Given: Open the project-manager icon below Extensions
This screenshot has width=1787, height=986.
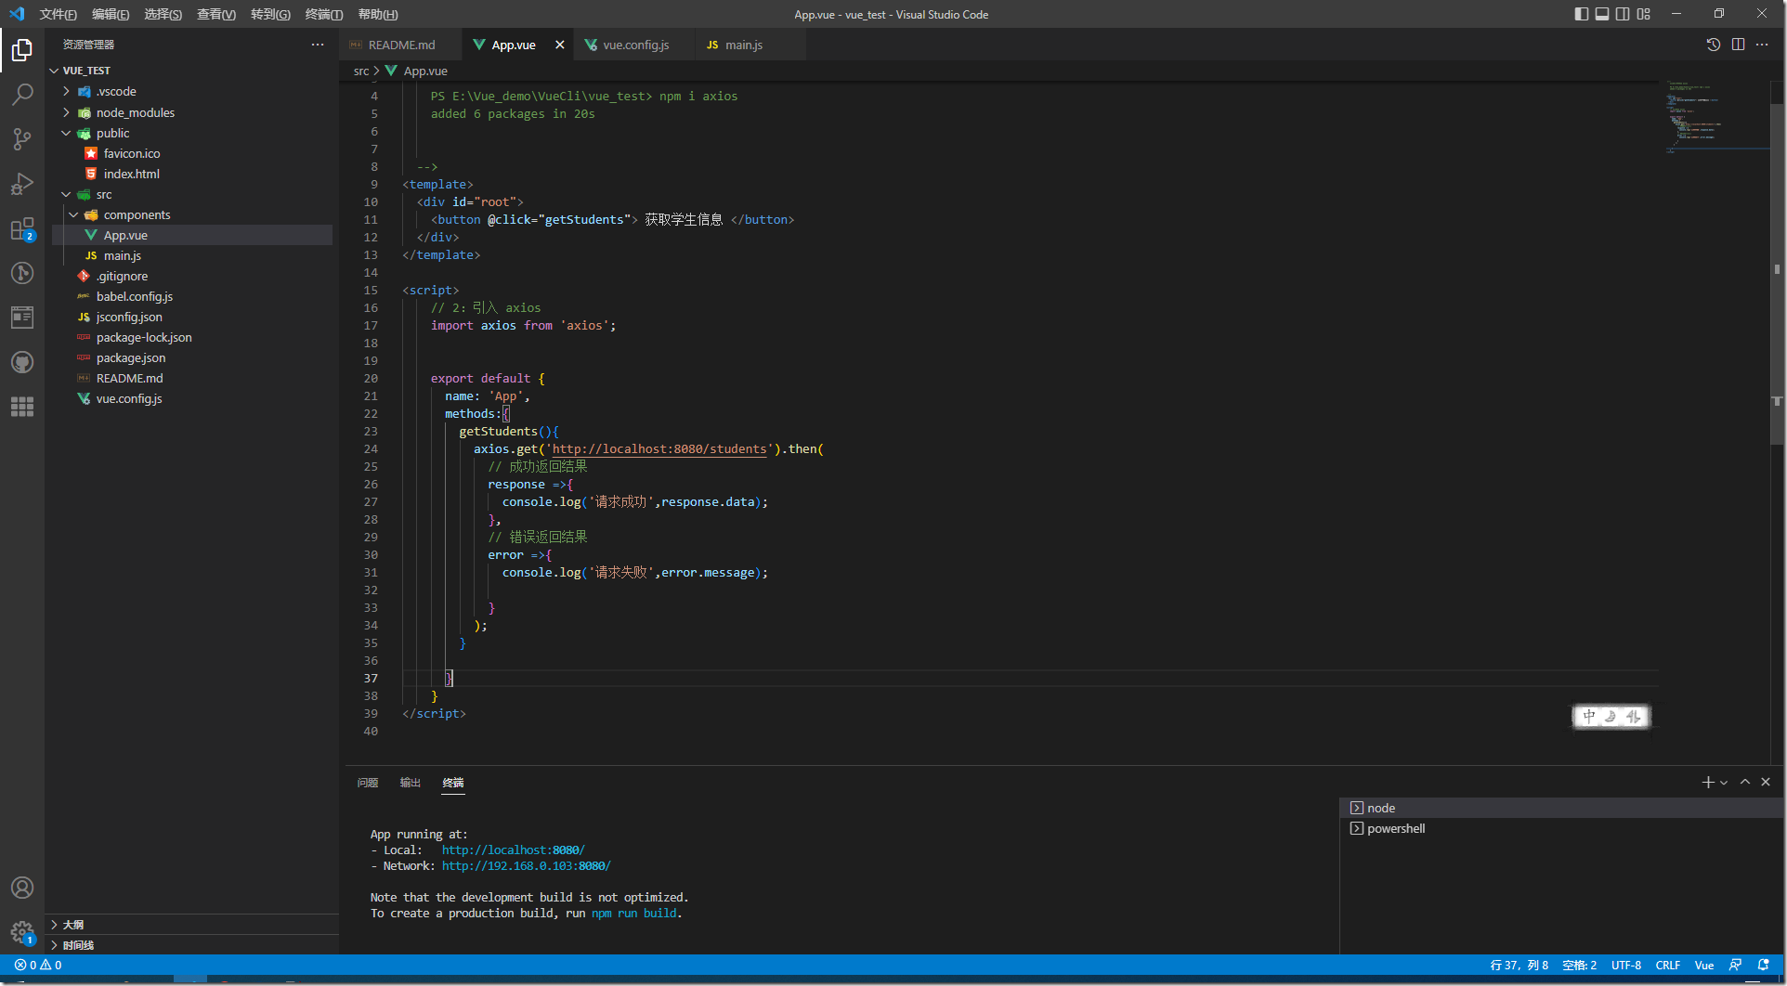Looking at the screenshot, I should click(x=22, y=318).
